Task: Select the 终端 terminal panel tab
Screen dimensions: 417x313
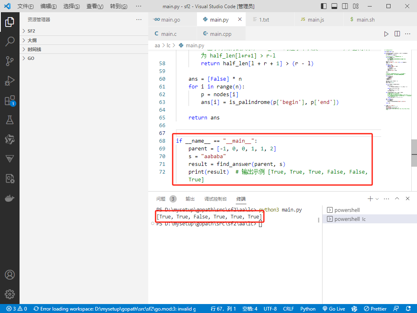Action: (241, 199)
